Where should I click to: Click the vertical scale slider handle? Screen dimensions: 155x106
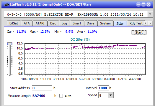pyautogui.click(x=10, y=44)
